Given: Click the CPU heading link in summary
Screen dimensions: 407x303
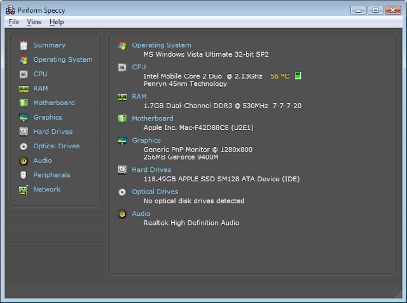Looking at the screenshot, I should pyautogui.click(x=139, y=67).
